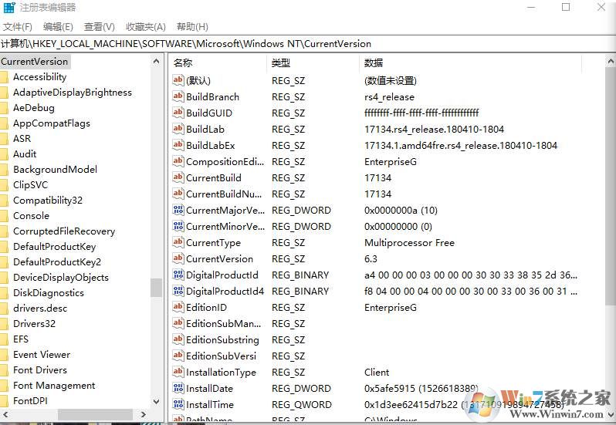The image size is (616, 425).
Task: Select the Compatibility32 key
Action: pyautogui.click(x=48, y=201)
